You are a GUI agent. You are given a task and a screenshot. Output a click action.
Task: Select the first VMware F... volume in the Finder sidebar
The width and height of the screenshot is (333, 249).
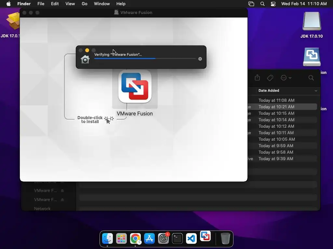(x=46, y=191)
